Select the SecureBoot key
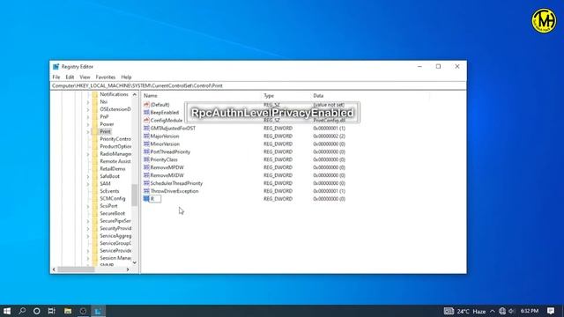Image resolution: width=564 pixels, height=317 pixels. (112, 213)
